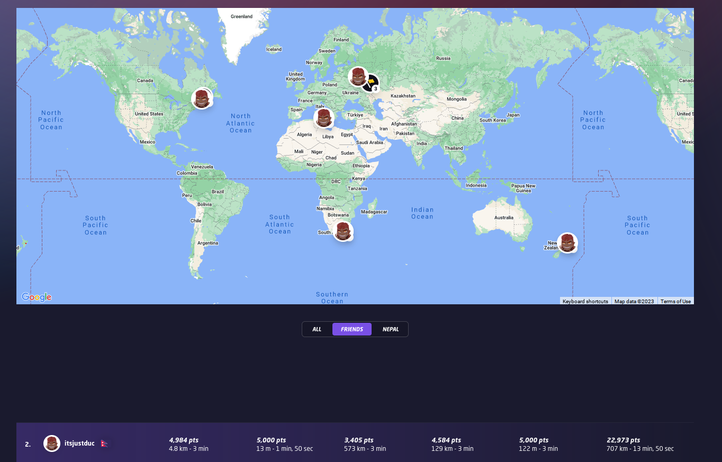Click the Google logo on the map
This screenshot has width=722, height=462.
(x=36, y=297)
